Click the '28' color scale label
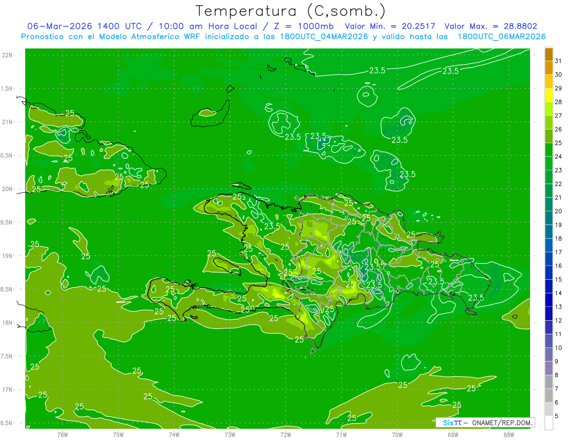The width and height of the screenshot is (571, 441). pyautogui.click(x=559, y=102)
